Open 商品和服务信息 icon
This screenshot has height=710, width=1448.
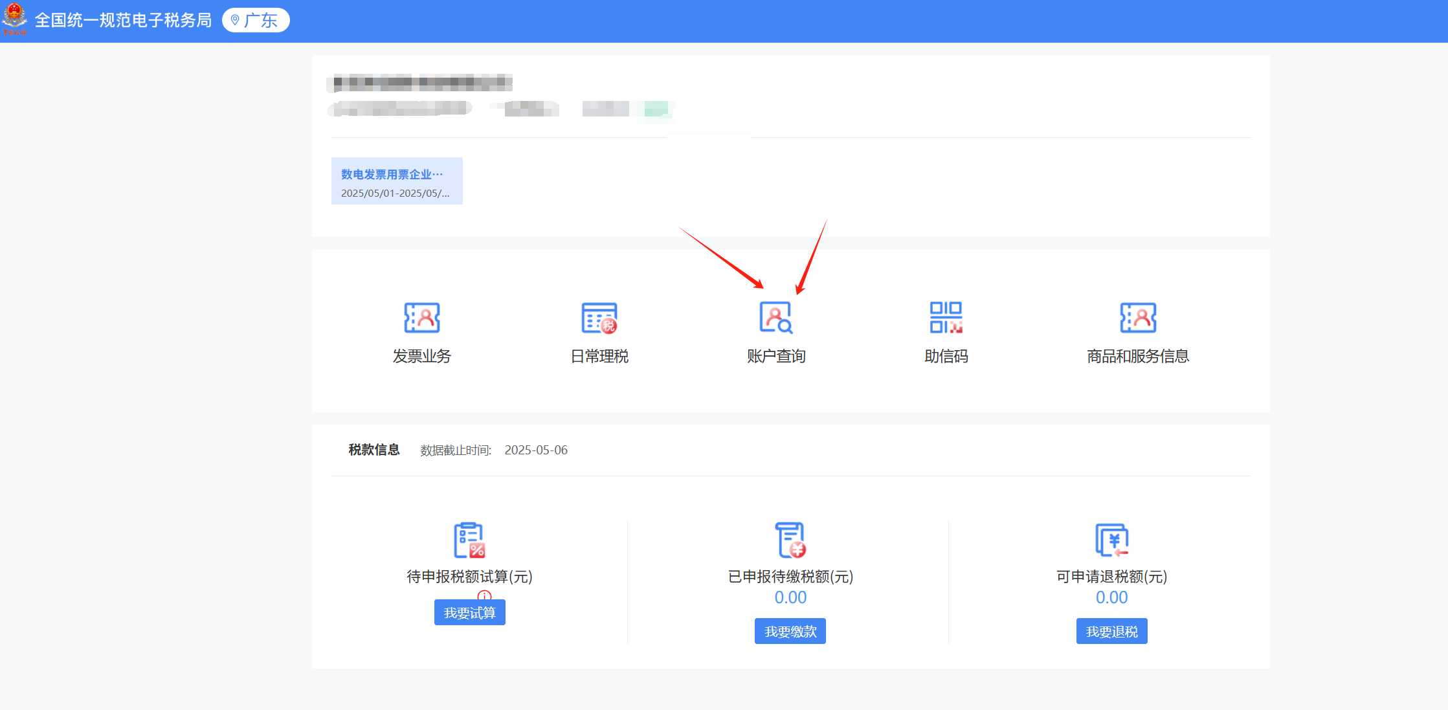point(1138,317)
